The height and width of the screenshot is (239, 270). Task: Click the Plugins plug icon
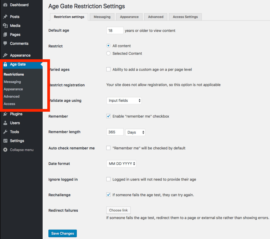[x=5, y=114]
